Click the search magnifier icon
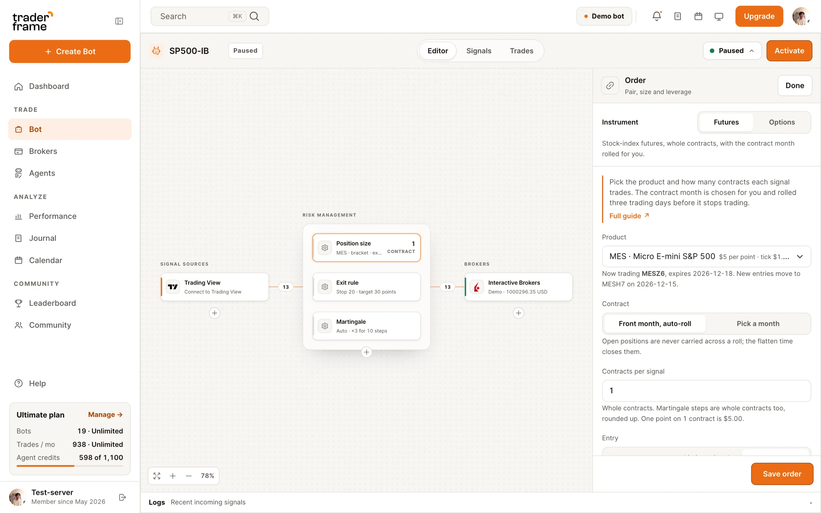 [x=254, y=16]
